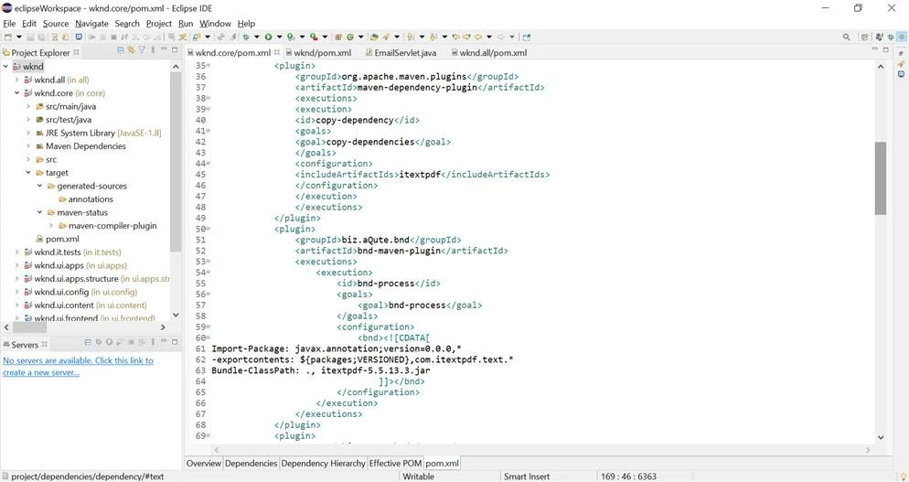909x482 pixels.
Task: Open the Project menu
Action: [x=159, y=23]
